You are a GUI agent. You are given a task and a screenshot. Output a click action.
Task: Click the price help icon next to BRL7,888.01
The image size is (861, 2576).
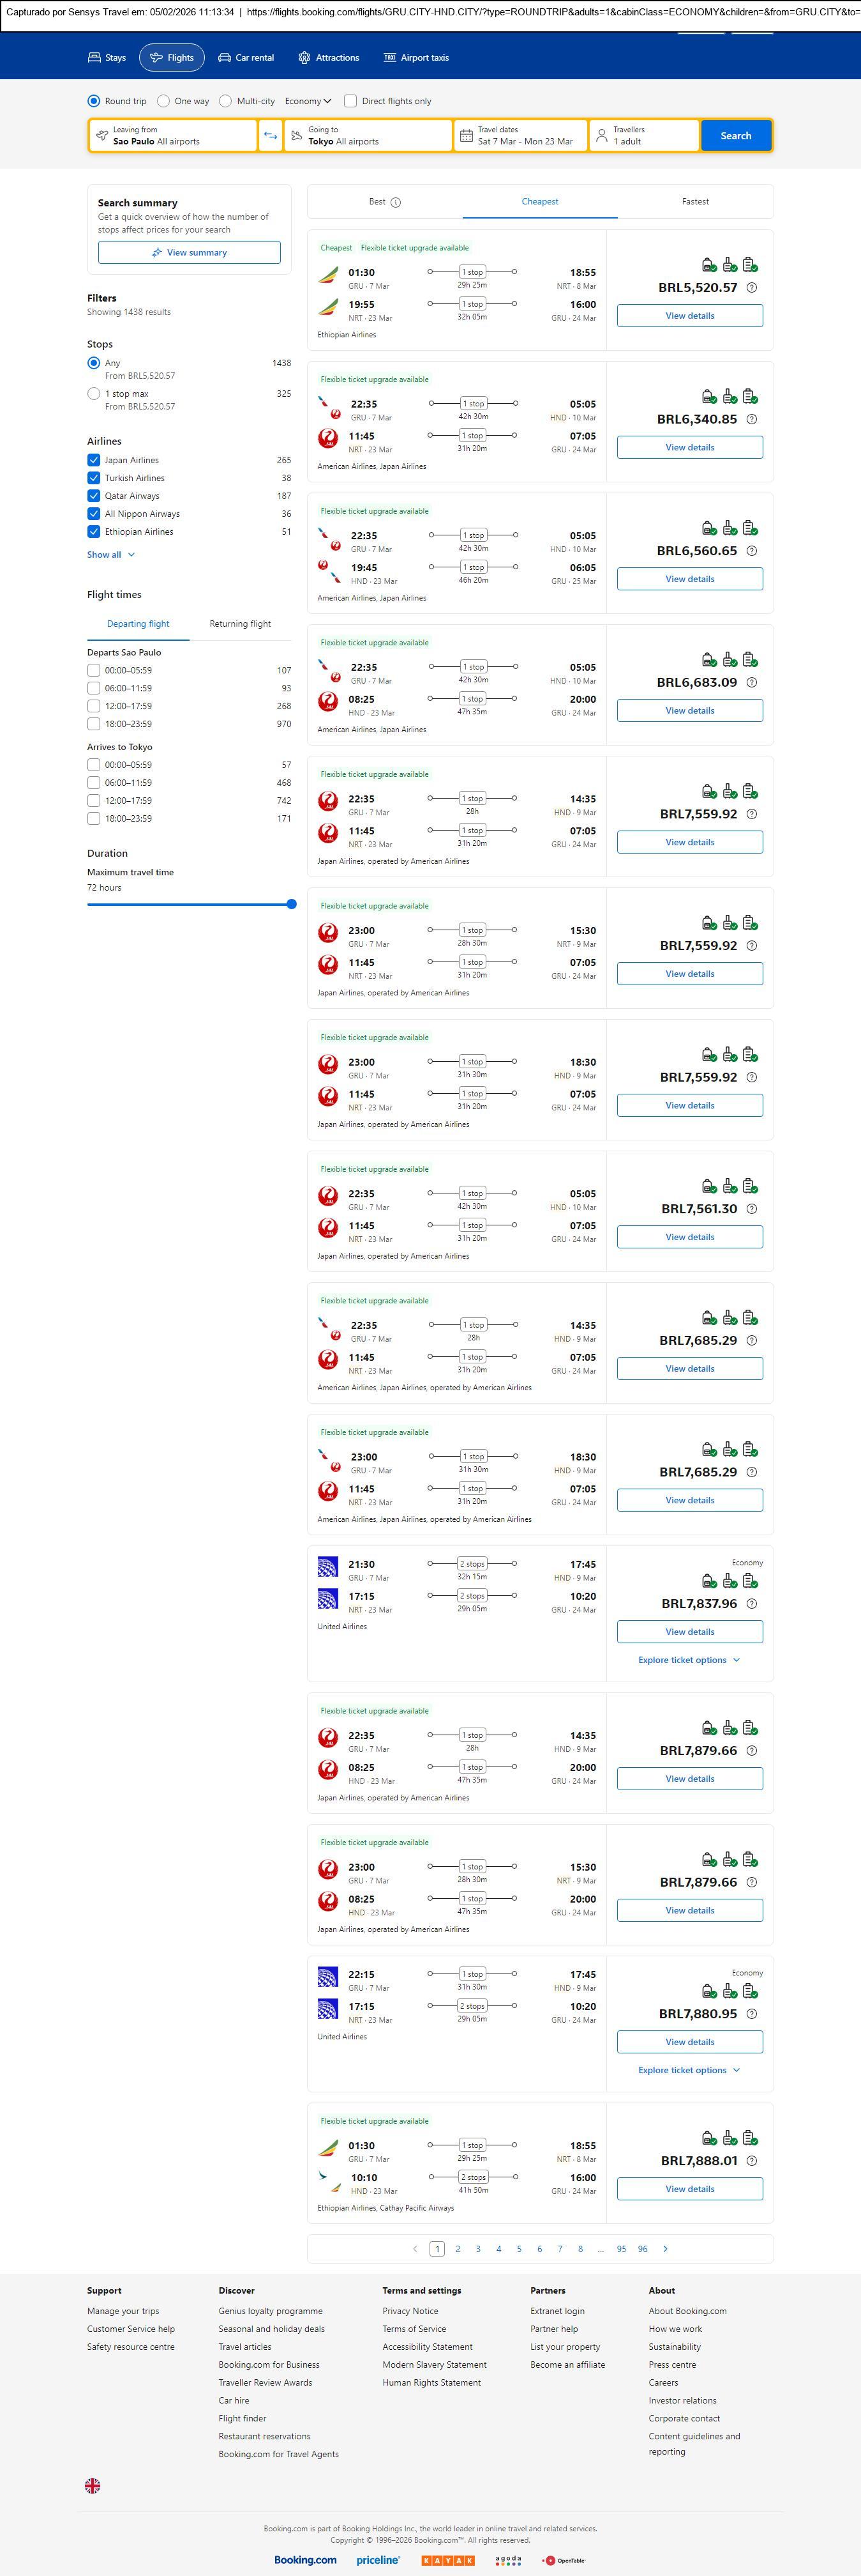tap(752, 2161)
